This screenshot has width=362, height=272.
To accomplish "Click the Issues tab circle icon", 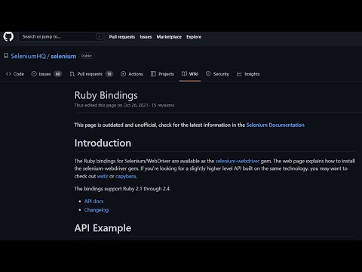I will pos(34,74).
